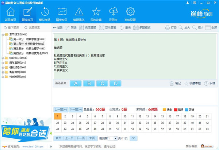The width and height of the screenshot is (219, 150).
Task: Open the page number dropdown
Action: point(116,138)
